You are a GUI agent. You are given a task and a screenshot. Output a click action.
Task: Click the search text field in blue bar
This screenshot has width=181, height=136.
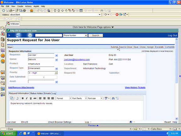(48, 35)
